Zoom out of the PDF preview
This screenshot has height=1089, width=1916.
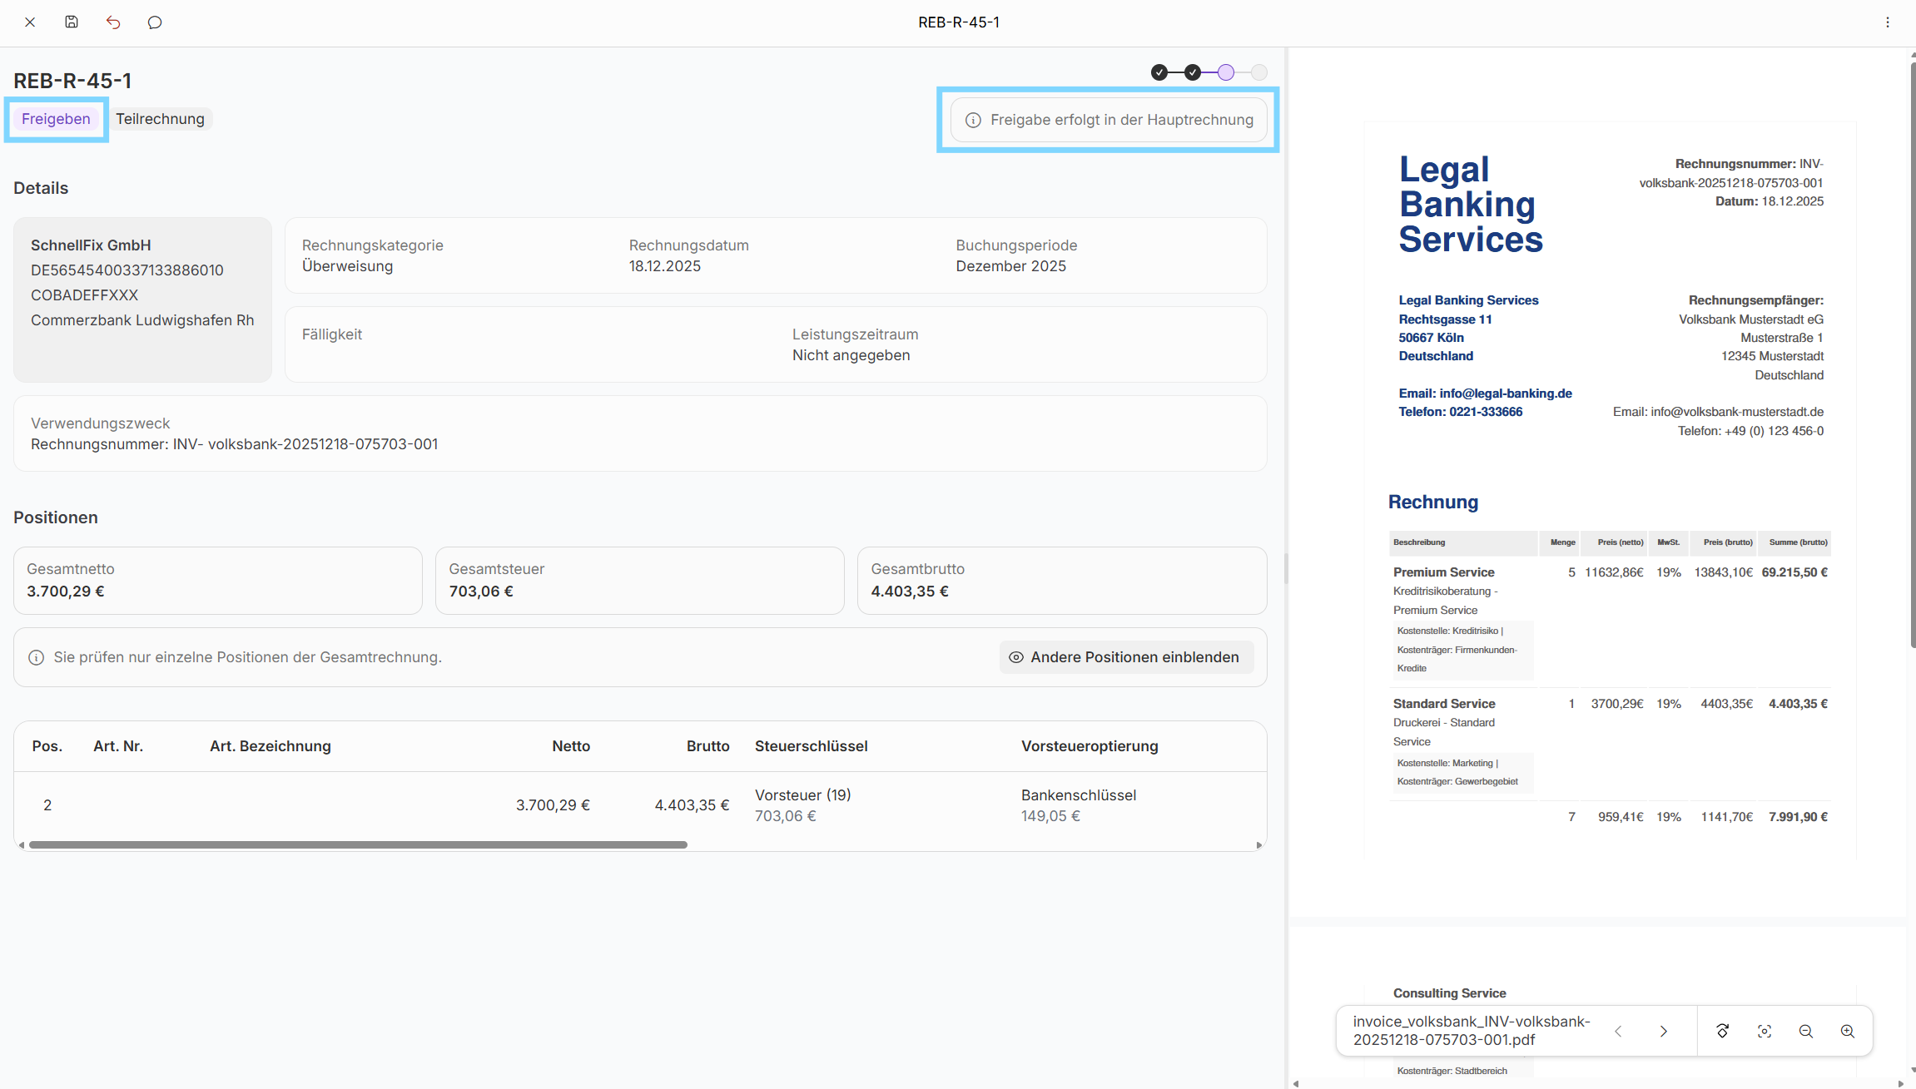pyautogui.click(x=1806, y=1031)
